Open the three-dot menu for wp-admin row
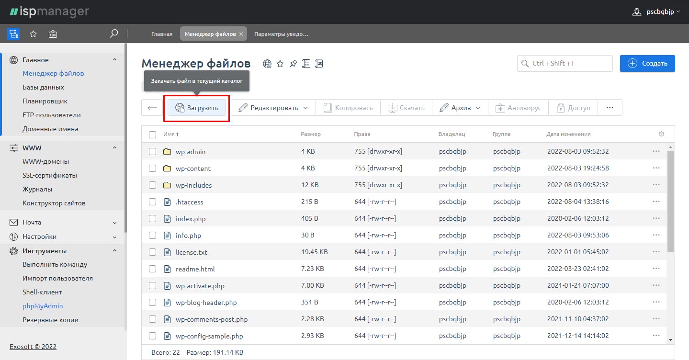Screen dimensions: 689x360 [656, 151]
